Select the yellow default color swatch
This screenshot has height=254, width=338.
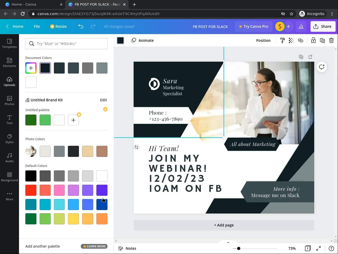pyautogui.click(x=73, y=219)
